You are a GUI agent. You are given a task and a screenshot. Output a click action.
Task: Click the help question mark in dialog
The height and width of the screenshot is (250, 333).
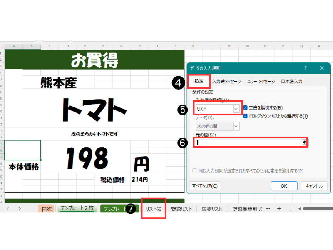[306, 68]
